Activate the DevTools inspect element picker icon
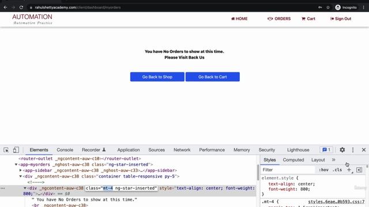 6,150
